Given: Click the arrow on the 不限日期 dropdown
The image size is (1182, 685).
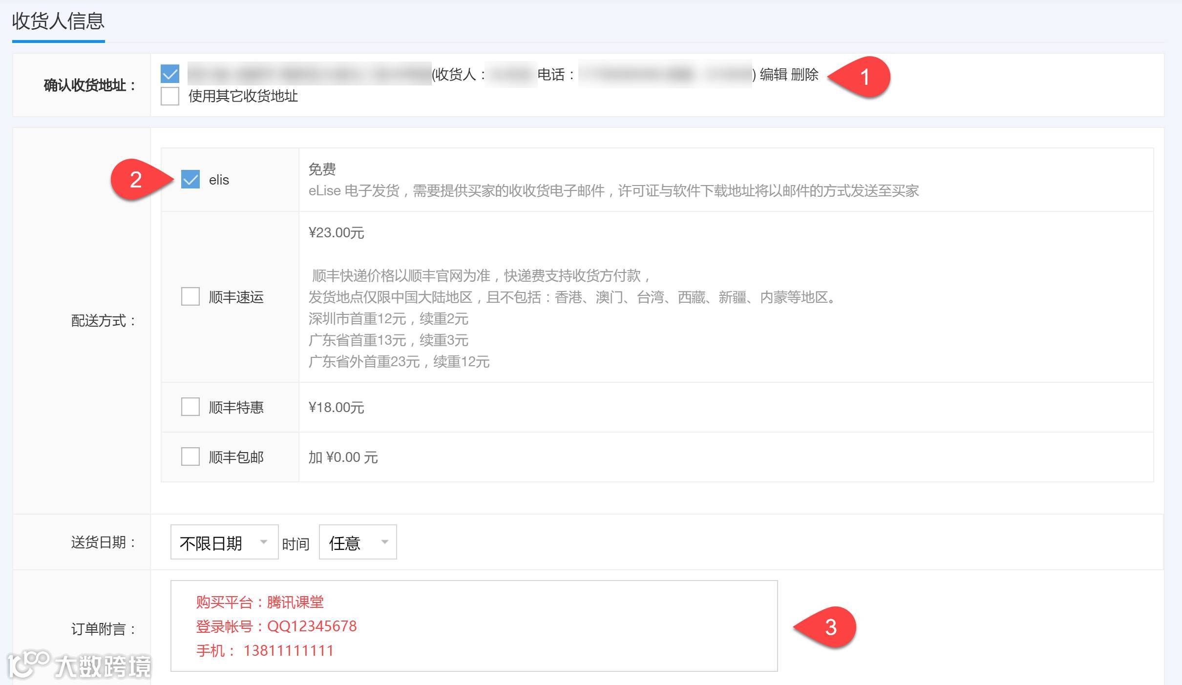Looking at the screenshot, I should pos(264,542).
